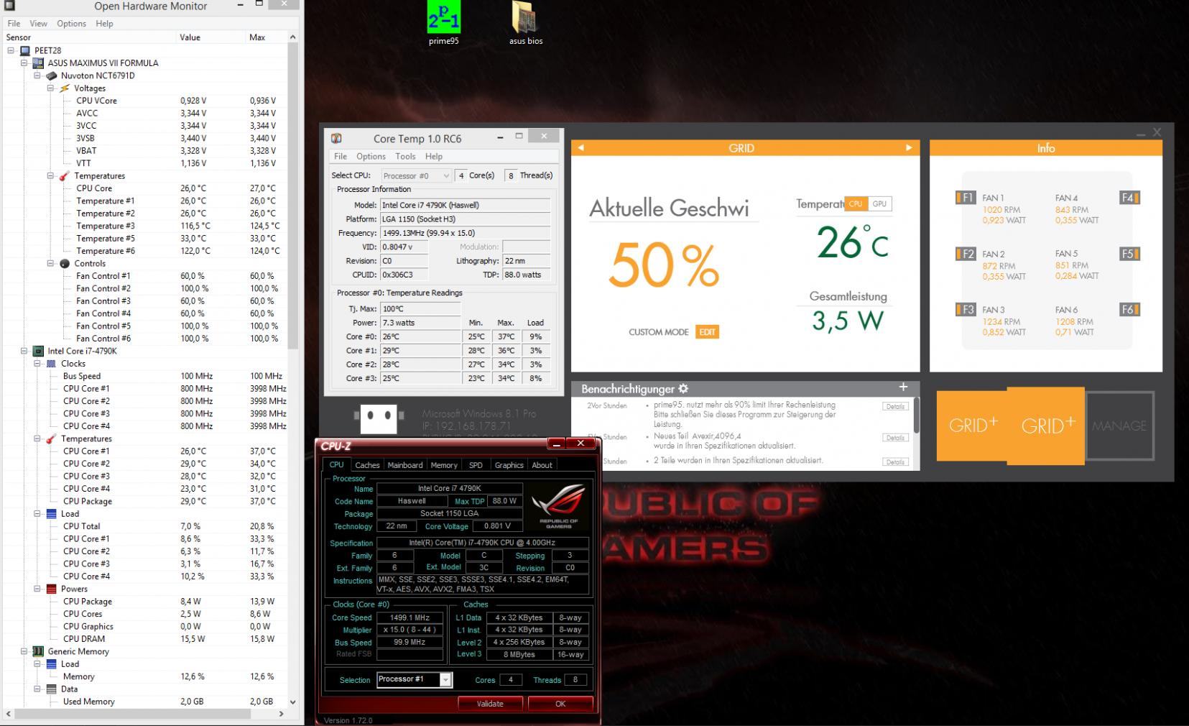1189x726 pixels.
Task: Click the Open Hardware Monitor title bar icon
Action: 9,6
